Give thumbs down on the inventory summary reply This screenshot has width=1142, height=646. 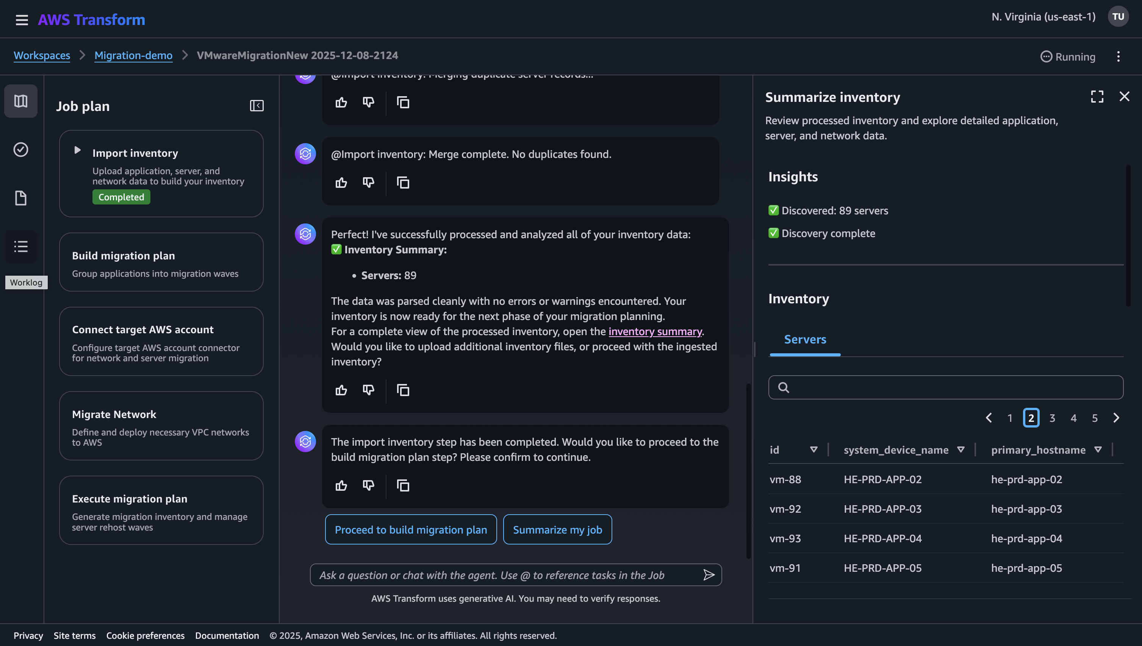(x=368, y=390)
